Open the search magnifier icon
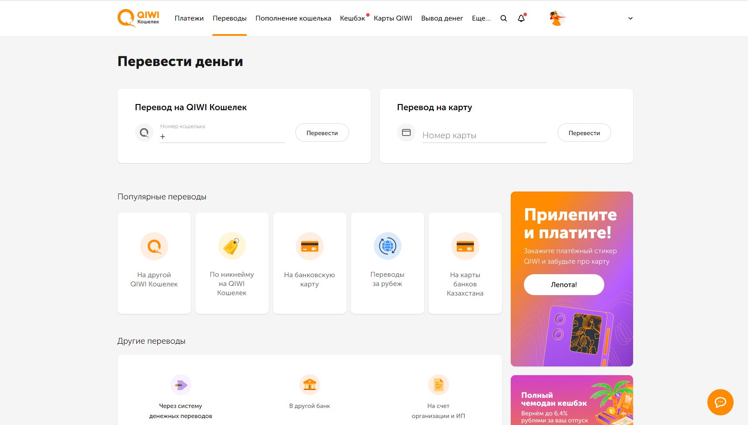Viewport: 748px width, 425px height. [x=504, y=18]
